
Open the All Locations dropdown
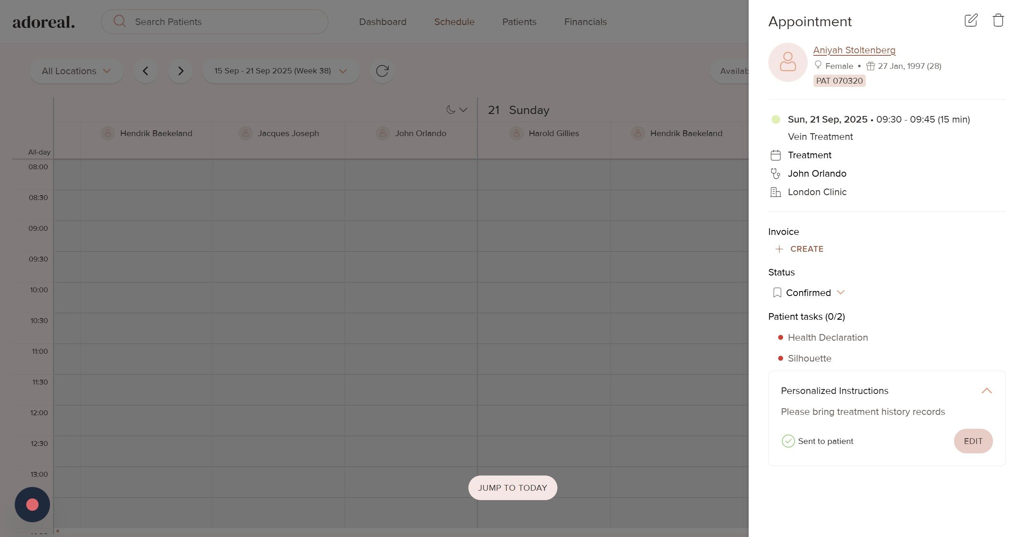[x=76, y=71]
